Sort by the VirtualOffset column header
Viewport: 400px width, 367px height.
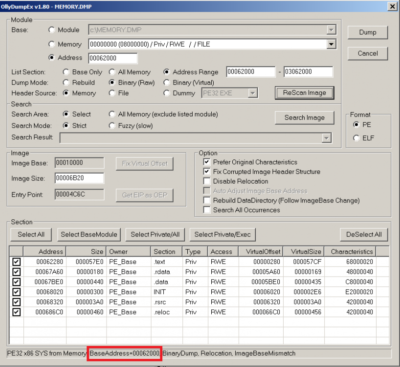(260, 252)
